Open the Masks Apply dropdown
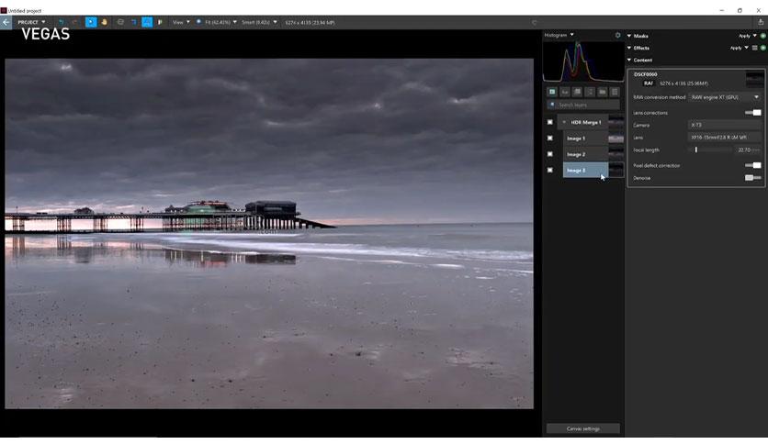This screenshot has height=444, width=768. pyautogui.click(x=748, y=36)
